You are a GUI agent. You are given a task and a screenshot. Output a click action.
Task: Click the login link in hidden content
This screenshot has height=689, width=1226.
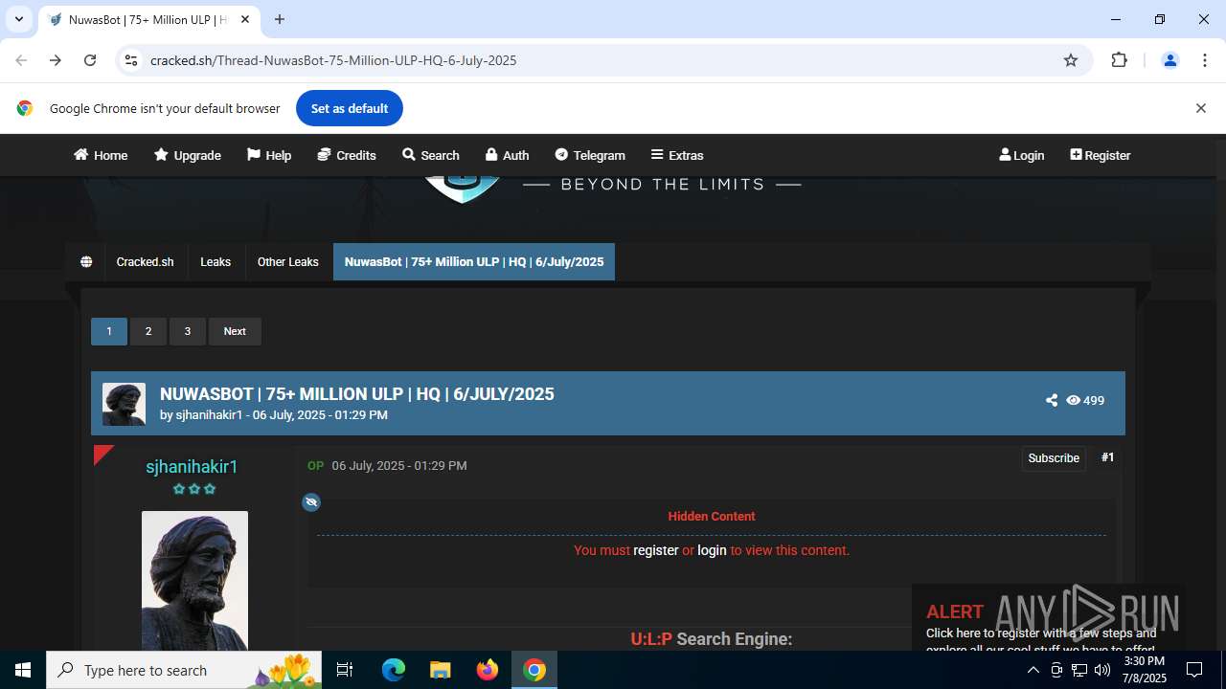click(712, 550)
